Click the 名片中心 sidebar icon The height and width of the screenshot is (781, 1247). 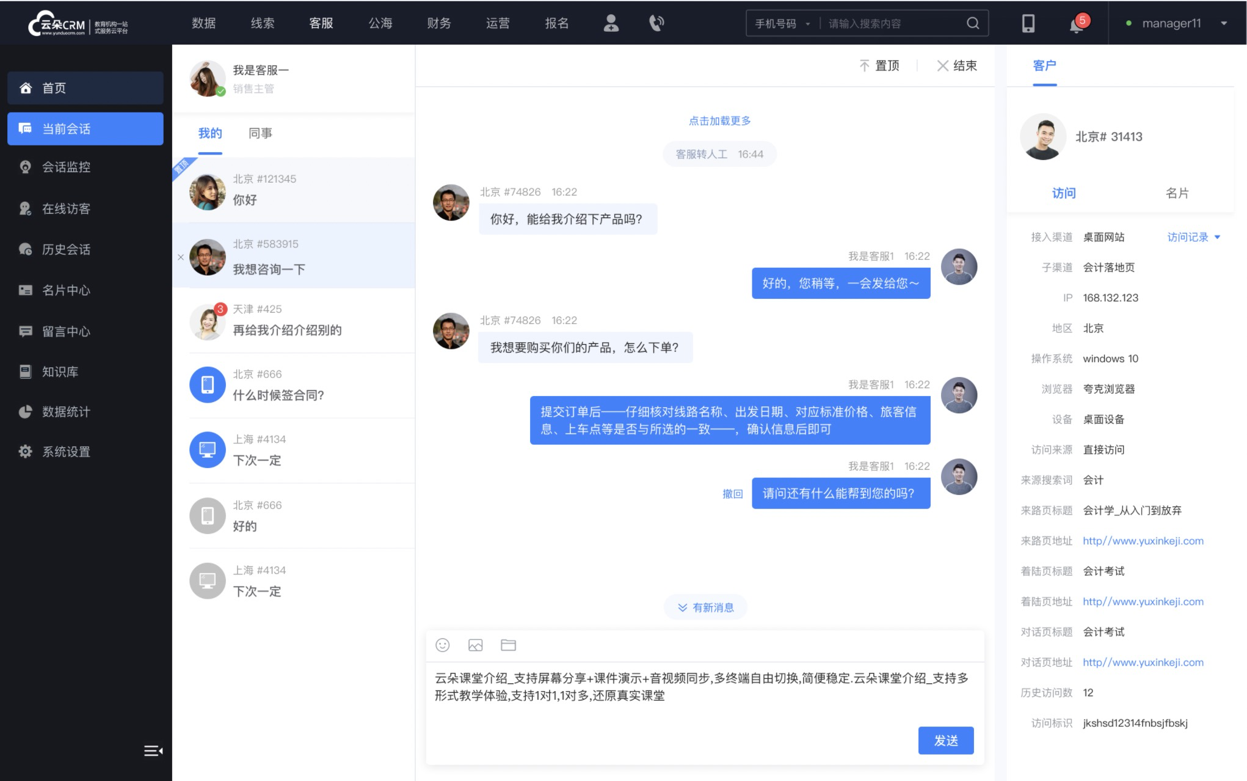(x=24, y=289)
